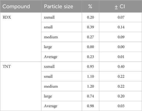142x111 pixels.
Task: Select the ± CI column header
Action: [x=120, y=6]
